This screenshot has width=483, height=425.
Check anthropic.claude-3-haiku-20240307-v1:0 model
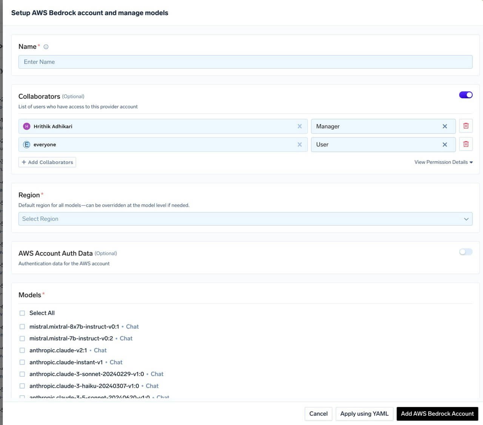pos(22,386)
